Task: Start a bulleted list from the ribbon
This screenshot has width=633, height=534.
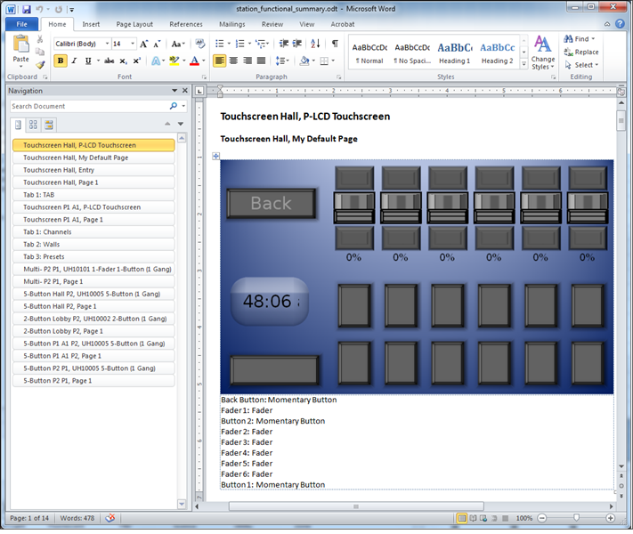Action: (x=222, y=43)
